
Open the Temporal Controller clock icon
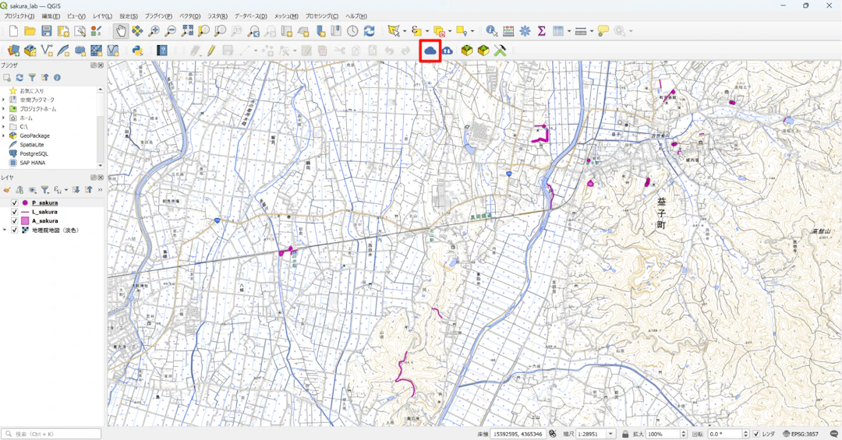352,31
